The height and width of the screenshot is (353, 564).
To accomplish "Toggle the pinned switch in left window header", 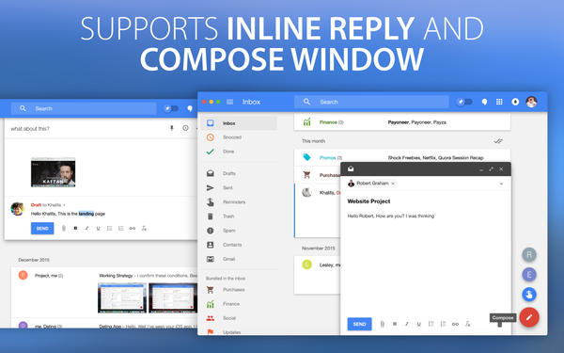I will pyautogui.click(x=171, y=108).
